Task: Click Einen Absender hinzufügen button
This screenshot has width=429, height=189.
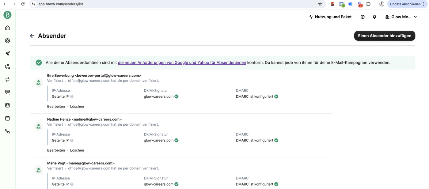Action: coord(385,36)
